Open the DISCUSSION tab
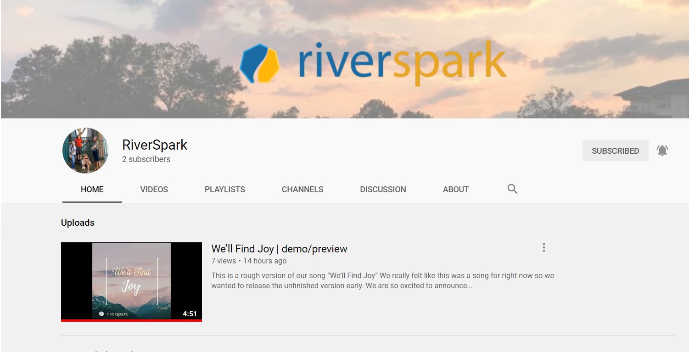Image resolution: width=689 pixels, height=352 pixels. [x=383, y=190]
